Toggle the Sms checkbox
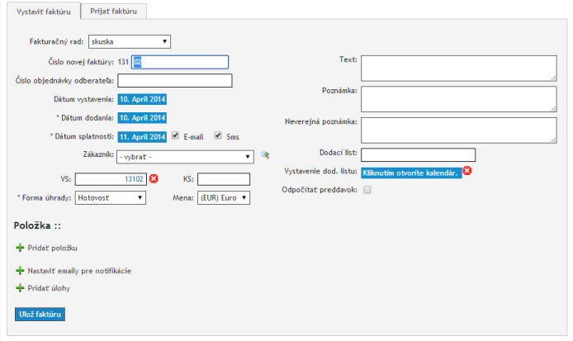573x341 pixels. [x=218, y=136]
